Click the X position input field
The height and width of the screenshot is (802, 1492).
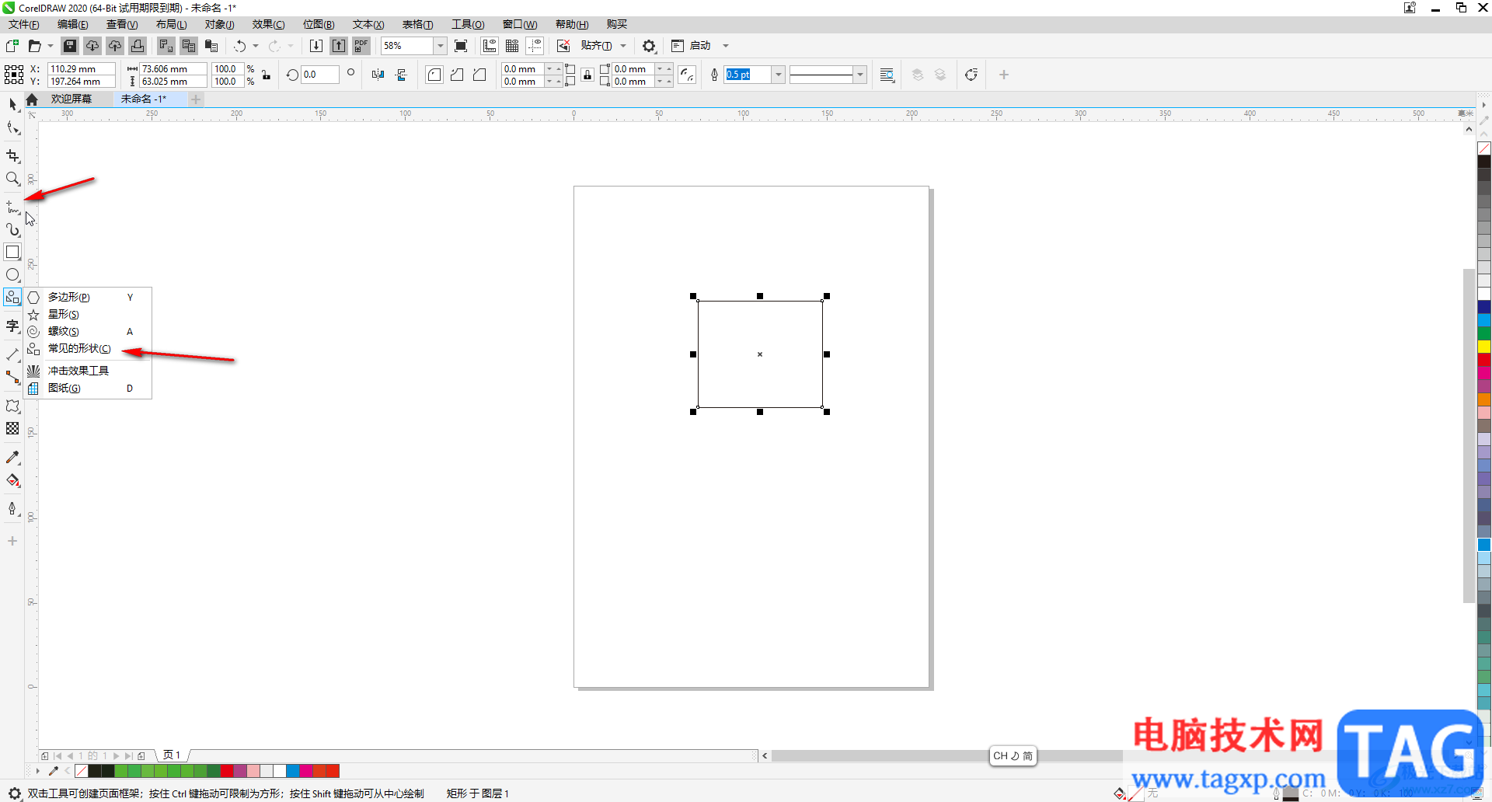[81, 68]
